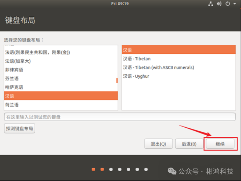Click the language list scrollbar thumb
The width and height of the screenshot is (241, 181).
pyautogui.click(x=117, y=81)
